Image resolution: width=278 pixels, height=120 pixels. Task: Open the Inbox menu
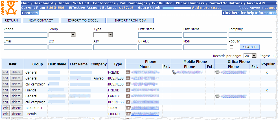pos(64,3)
